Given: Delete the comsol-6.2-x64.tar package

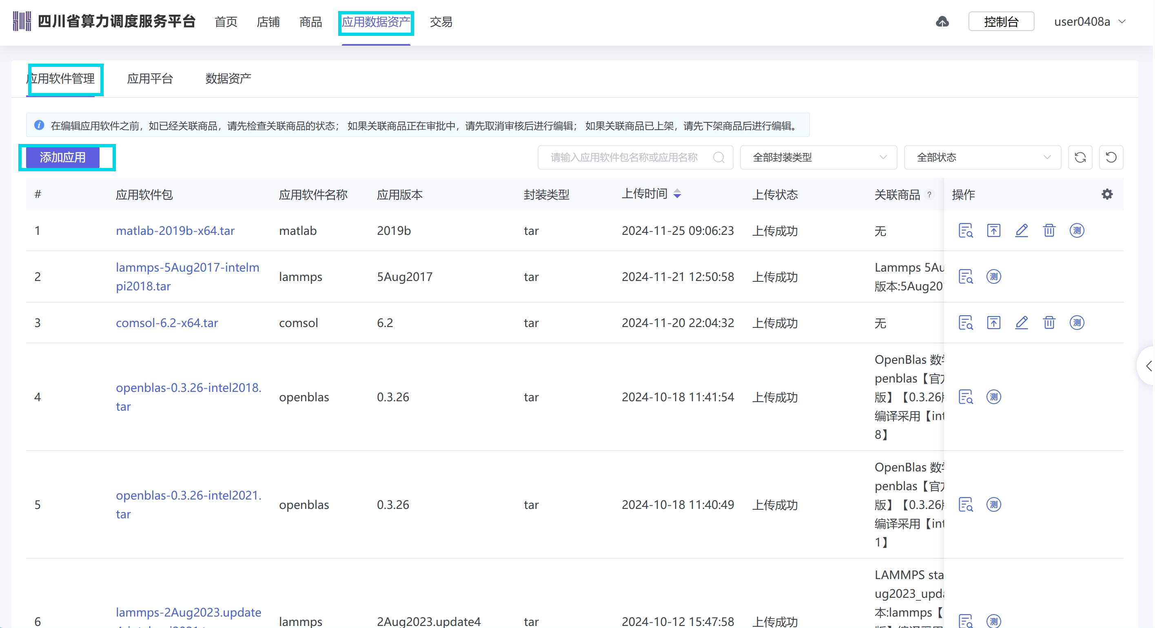Looking at the screenshot, I should (x=1049, y=323).
